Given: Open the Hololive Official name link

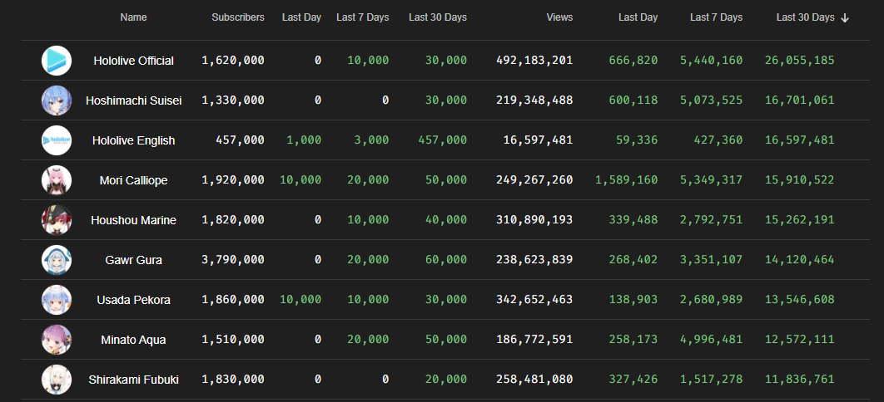Looking at the screenshot, I should coord(133,61).
